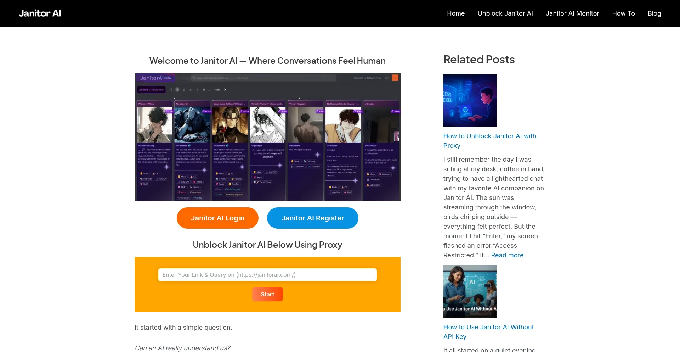Open the Unblock with Proxy post thumbnail
Image resolution: width=680 pixels, height=352 pixels.
click(470, 100)
